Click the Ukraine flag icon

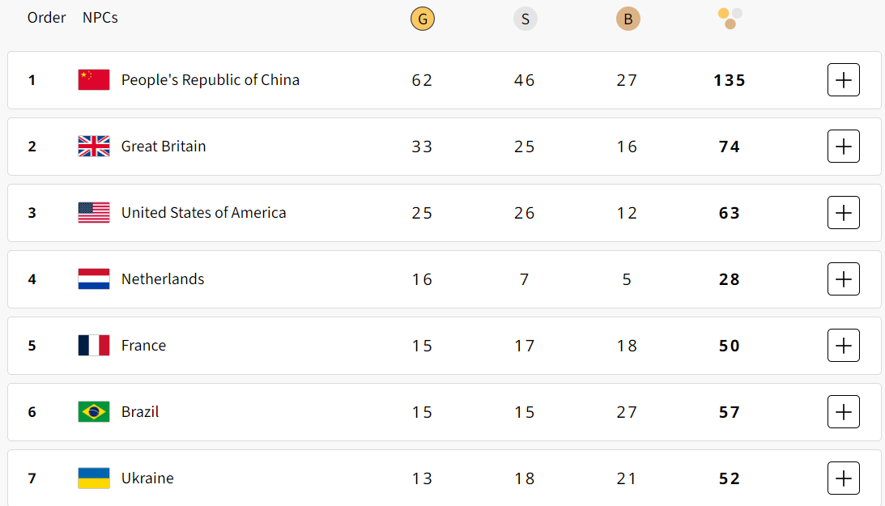94,478
